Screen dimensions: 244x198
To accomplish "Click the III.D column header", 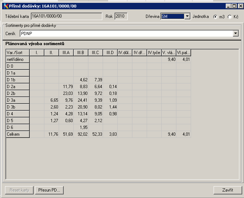I will click(x=110, y=53).
